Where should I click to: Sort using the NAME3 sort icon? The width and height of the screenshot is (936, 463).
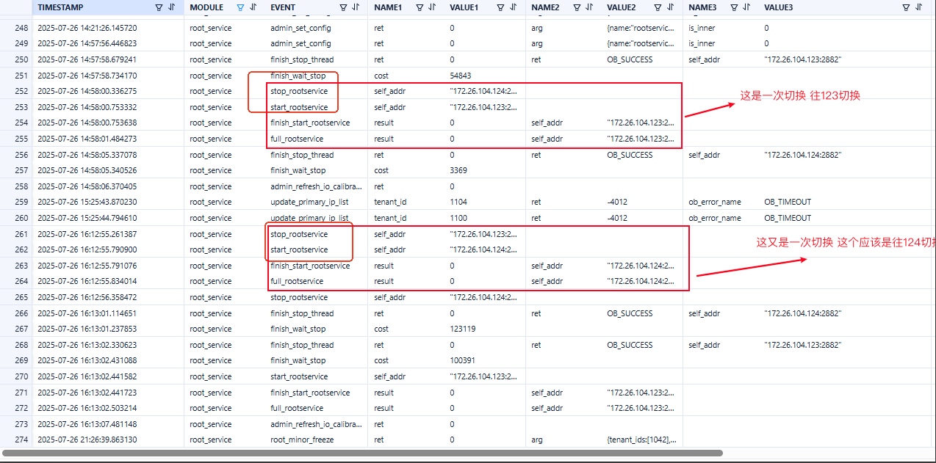[x=747, y=7]
